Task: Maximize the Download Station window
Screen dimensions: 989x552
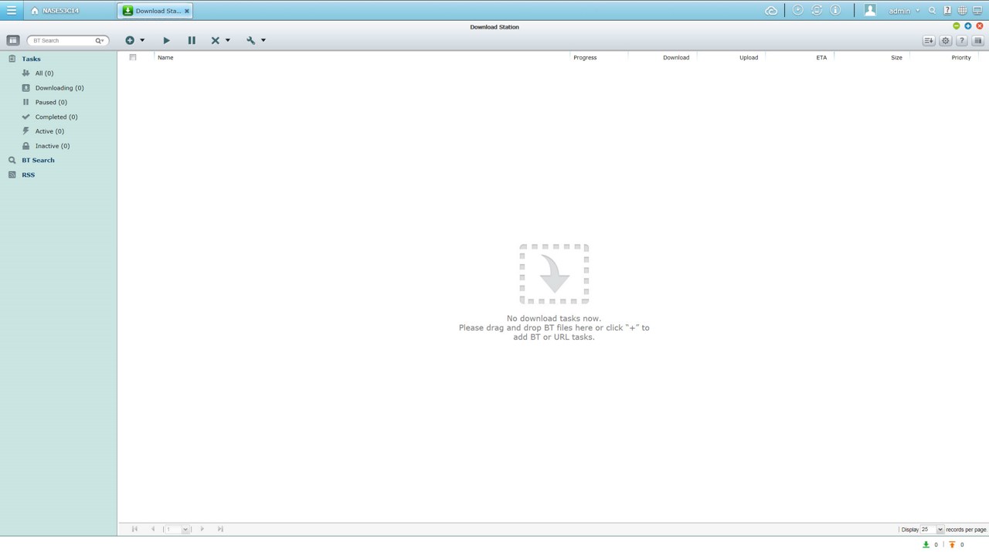Action: coord(968,26)
